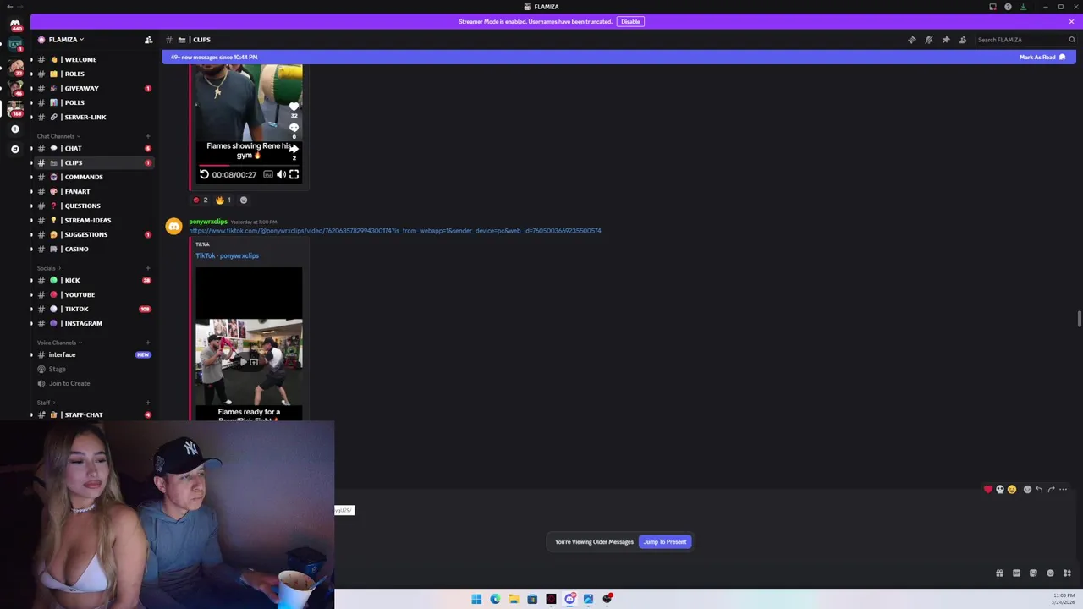
Task: Collapse Staff category
Action: (46, 403)
